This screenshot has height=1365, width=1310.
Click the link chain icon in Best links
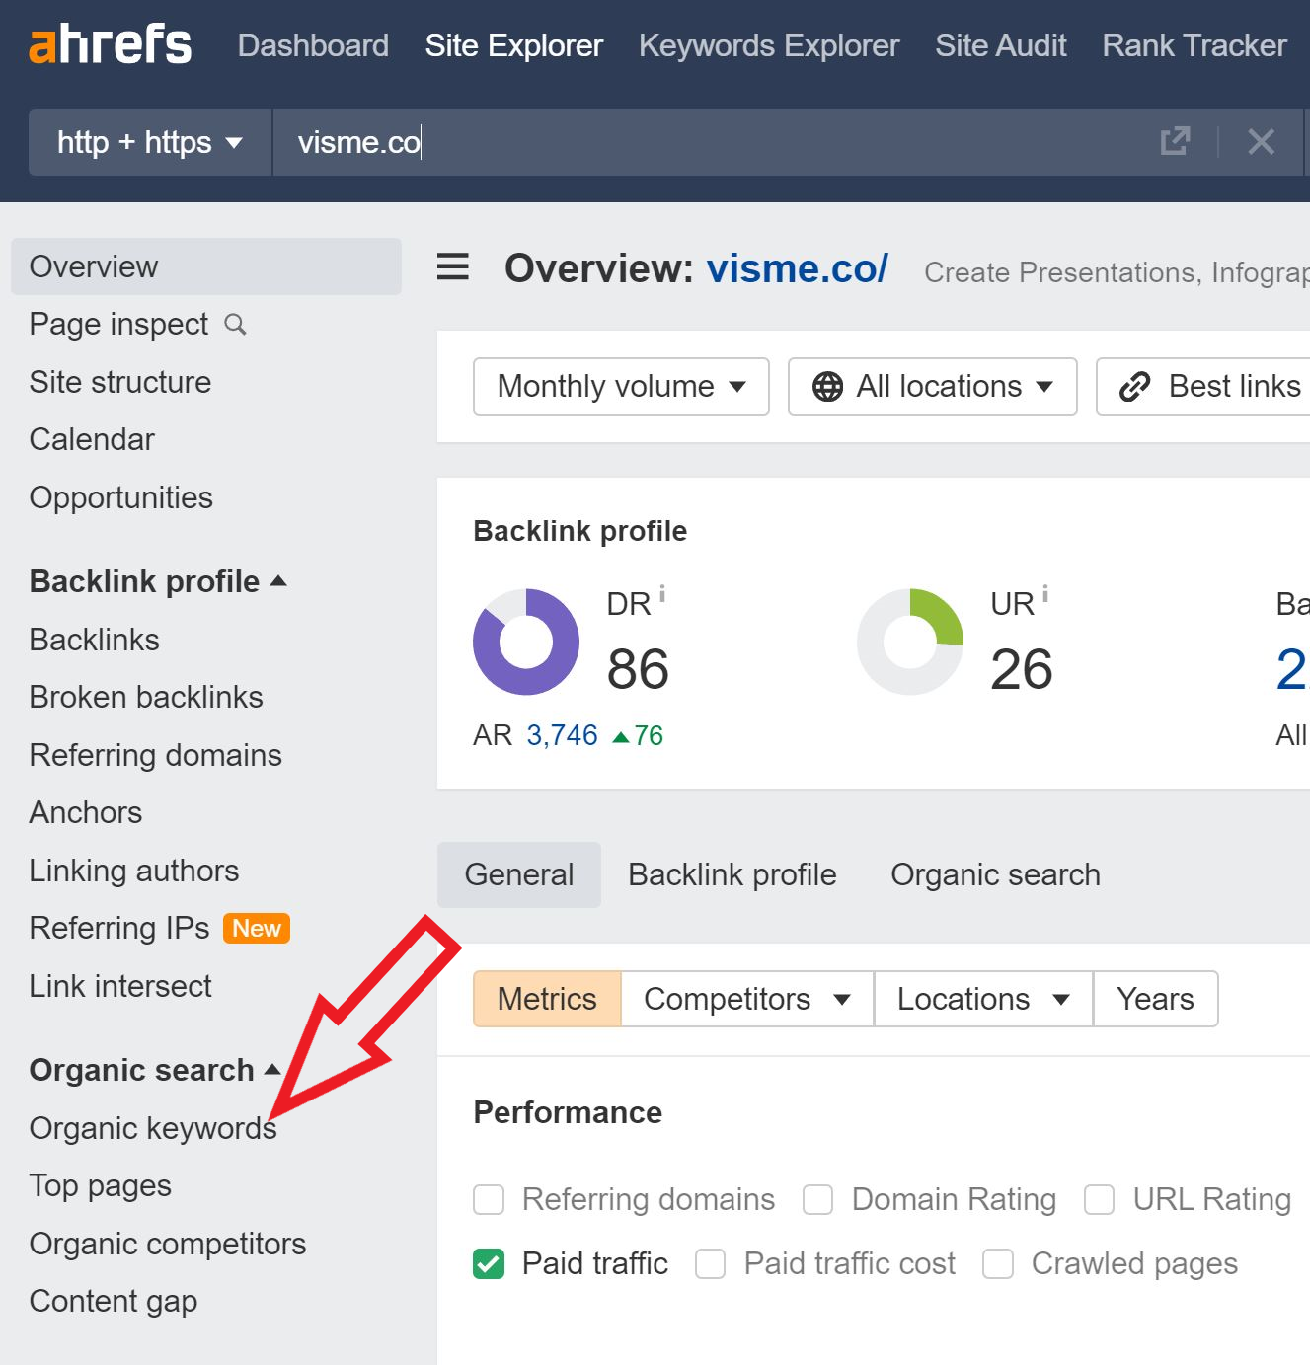coord(1135,387)
